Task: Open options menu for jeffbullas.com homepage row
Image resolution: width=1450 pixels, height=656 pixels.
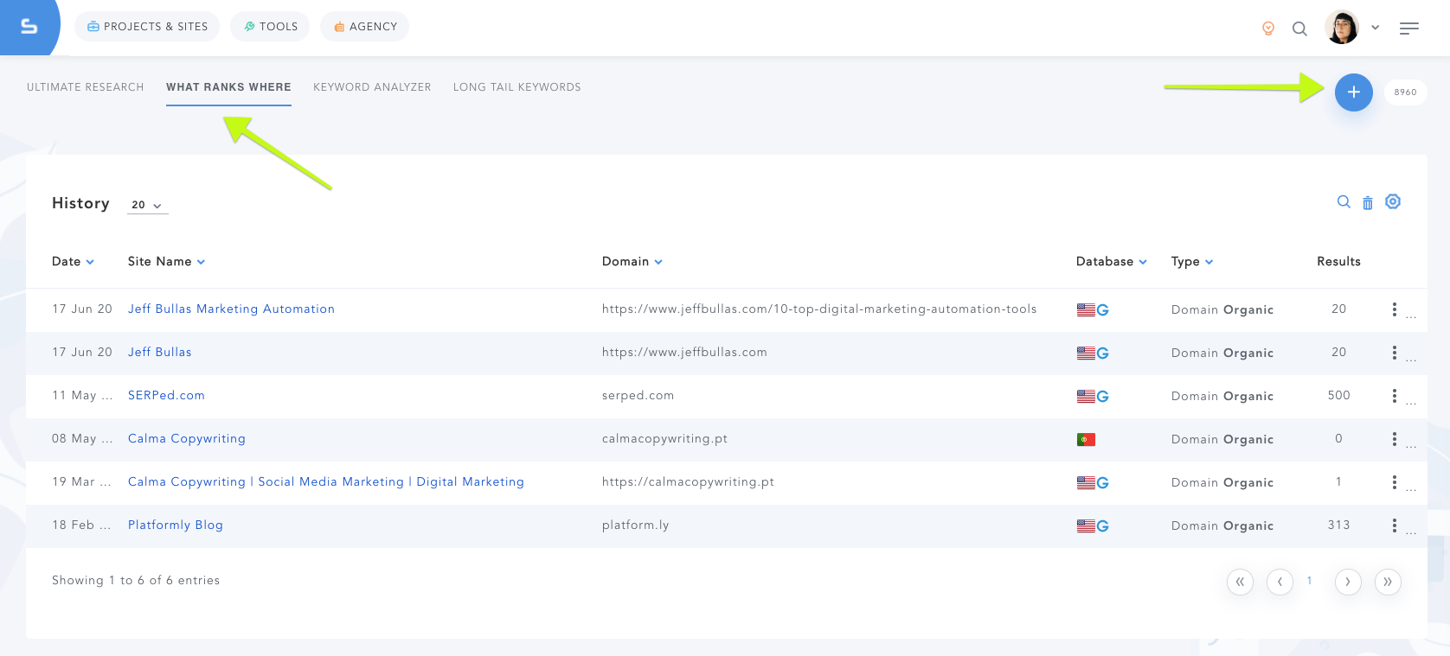Action: point(1394,353)
